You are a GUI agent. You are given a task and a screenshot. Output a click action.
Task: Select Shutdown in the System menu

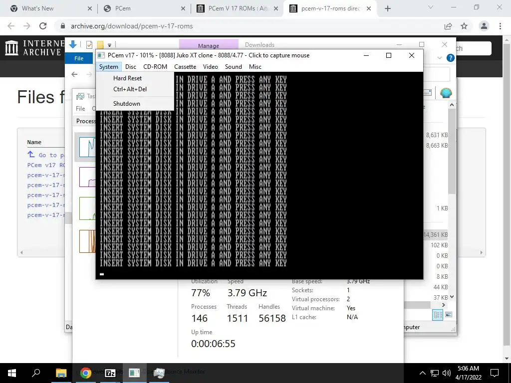pos(126,104)
